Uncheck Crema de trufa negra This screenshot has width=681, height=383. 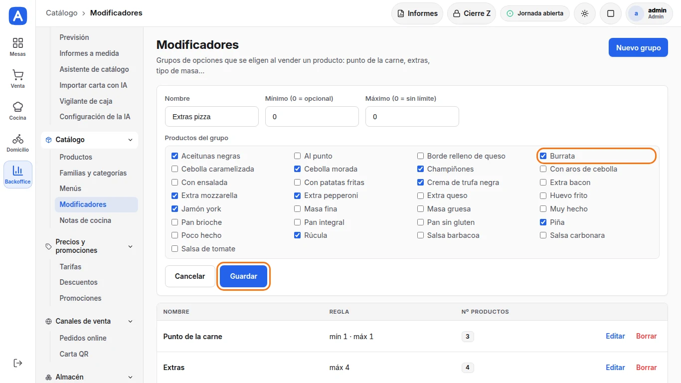click(x=420, y=183)
